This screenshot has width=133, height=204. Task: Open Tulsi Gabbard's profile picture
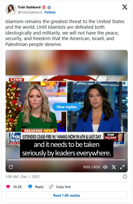[x=11, y=10]
